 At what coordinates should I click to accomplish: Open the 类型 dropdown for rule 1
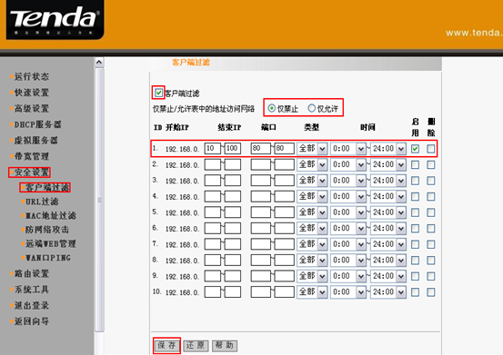coord(312,149)
